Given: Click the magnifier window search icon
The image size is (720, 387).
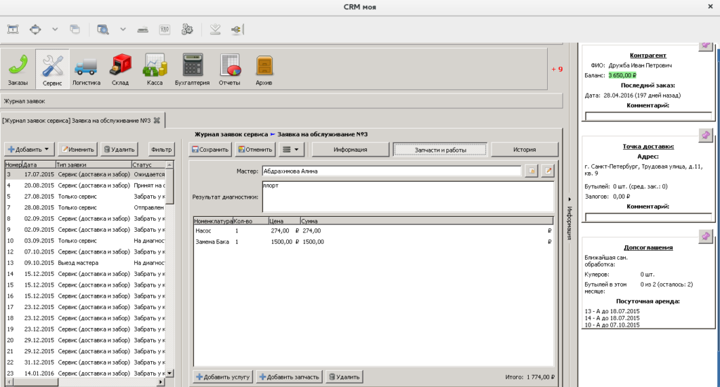Looking at the screenshot, I should click(x=103, y=29).
